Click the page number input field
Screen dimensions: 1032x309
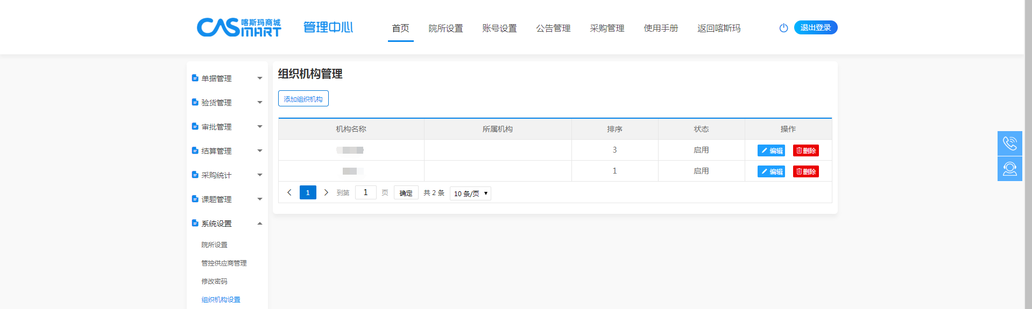pos(365,192)
